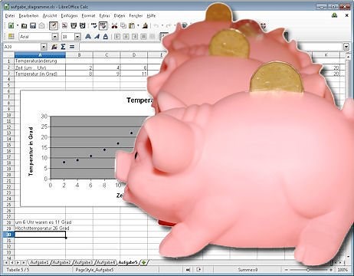Open the Format menu
The height and width of the screenshot is (276, 354).
pos(88,16)
